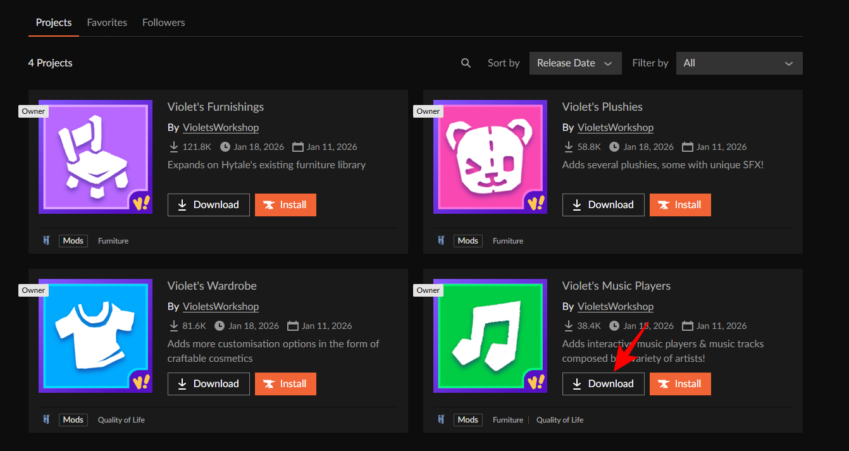Viewport: 849px width, 451px height.
Task: Open VioletsWorkshop author link under Violet's Plushies
Action: (x=615, y=128)
